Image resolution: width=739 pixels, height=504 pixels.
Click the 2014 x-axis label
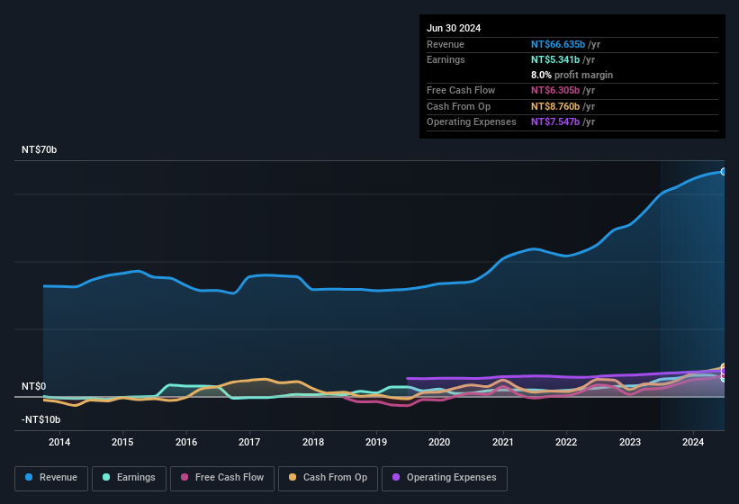(59, 442)
